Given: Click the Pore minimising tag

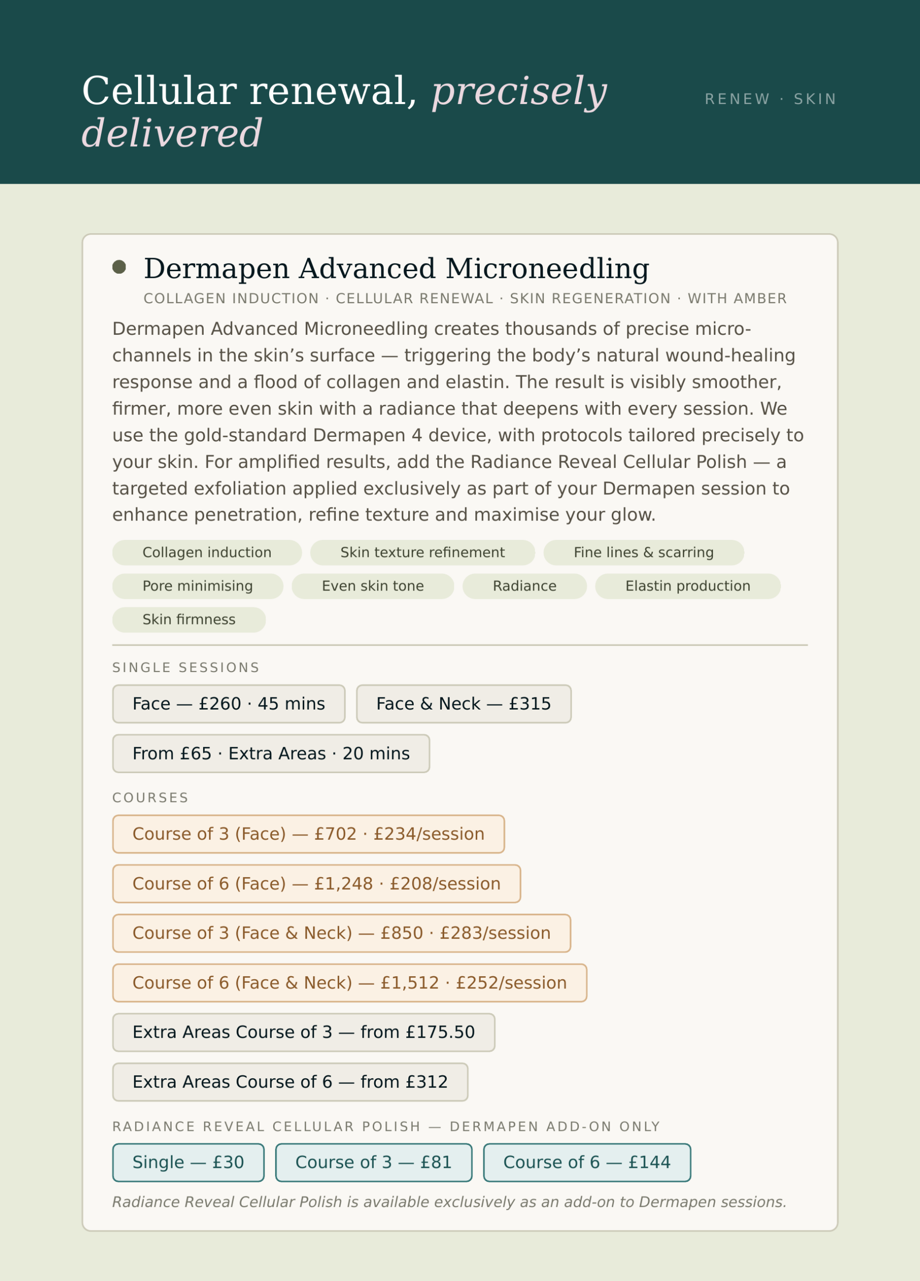Looking at the screenshot, I should pos(198,586).
